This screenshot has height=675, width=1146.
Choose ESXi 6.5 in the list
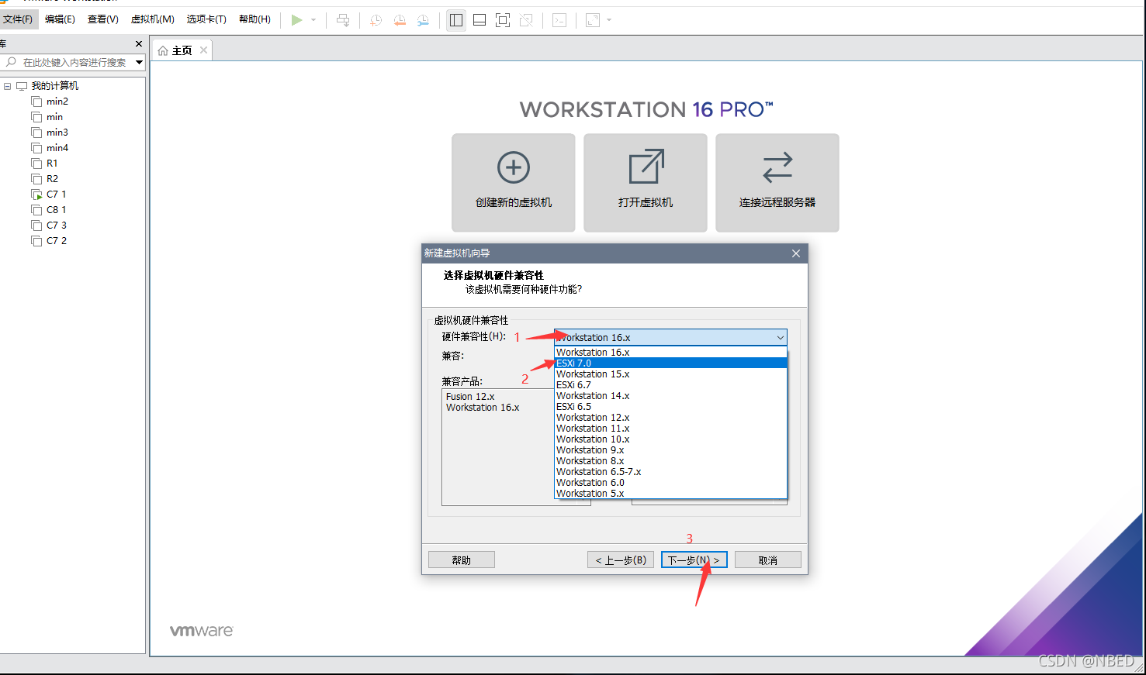click(x=670, y=406)
